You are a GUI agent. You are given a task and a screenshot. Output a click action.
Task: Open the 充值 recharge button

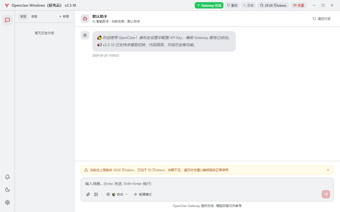[299, 5]
